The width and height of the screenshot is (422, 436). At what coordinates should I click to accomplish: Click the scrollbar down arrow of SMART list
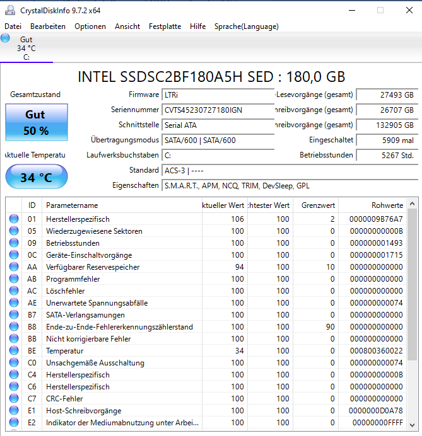[413, 425]
